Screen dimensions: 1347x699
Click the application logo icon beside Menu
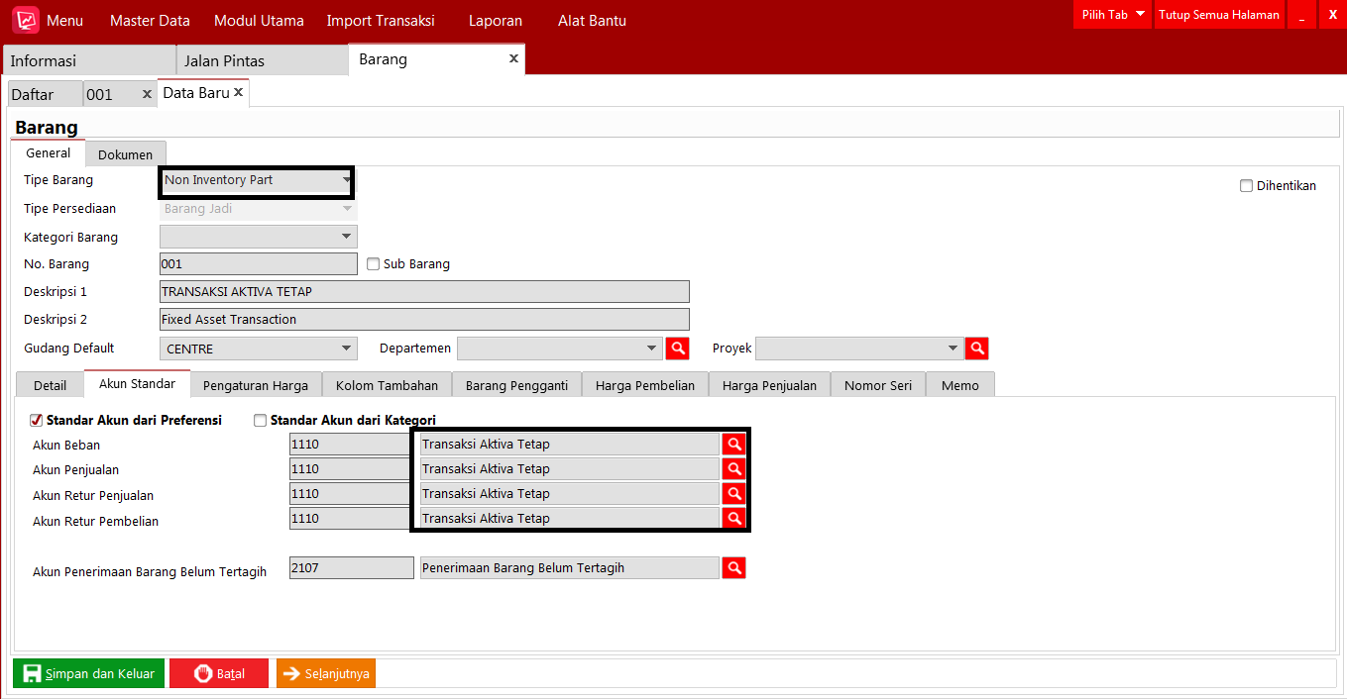(x=26, y=21)
